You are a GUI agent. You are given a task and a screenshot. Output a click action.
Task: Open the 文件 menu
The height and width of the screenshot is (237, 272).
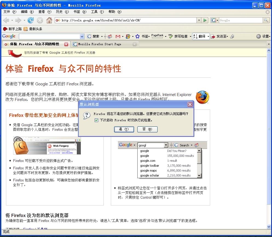point(10,12)
